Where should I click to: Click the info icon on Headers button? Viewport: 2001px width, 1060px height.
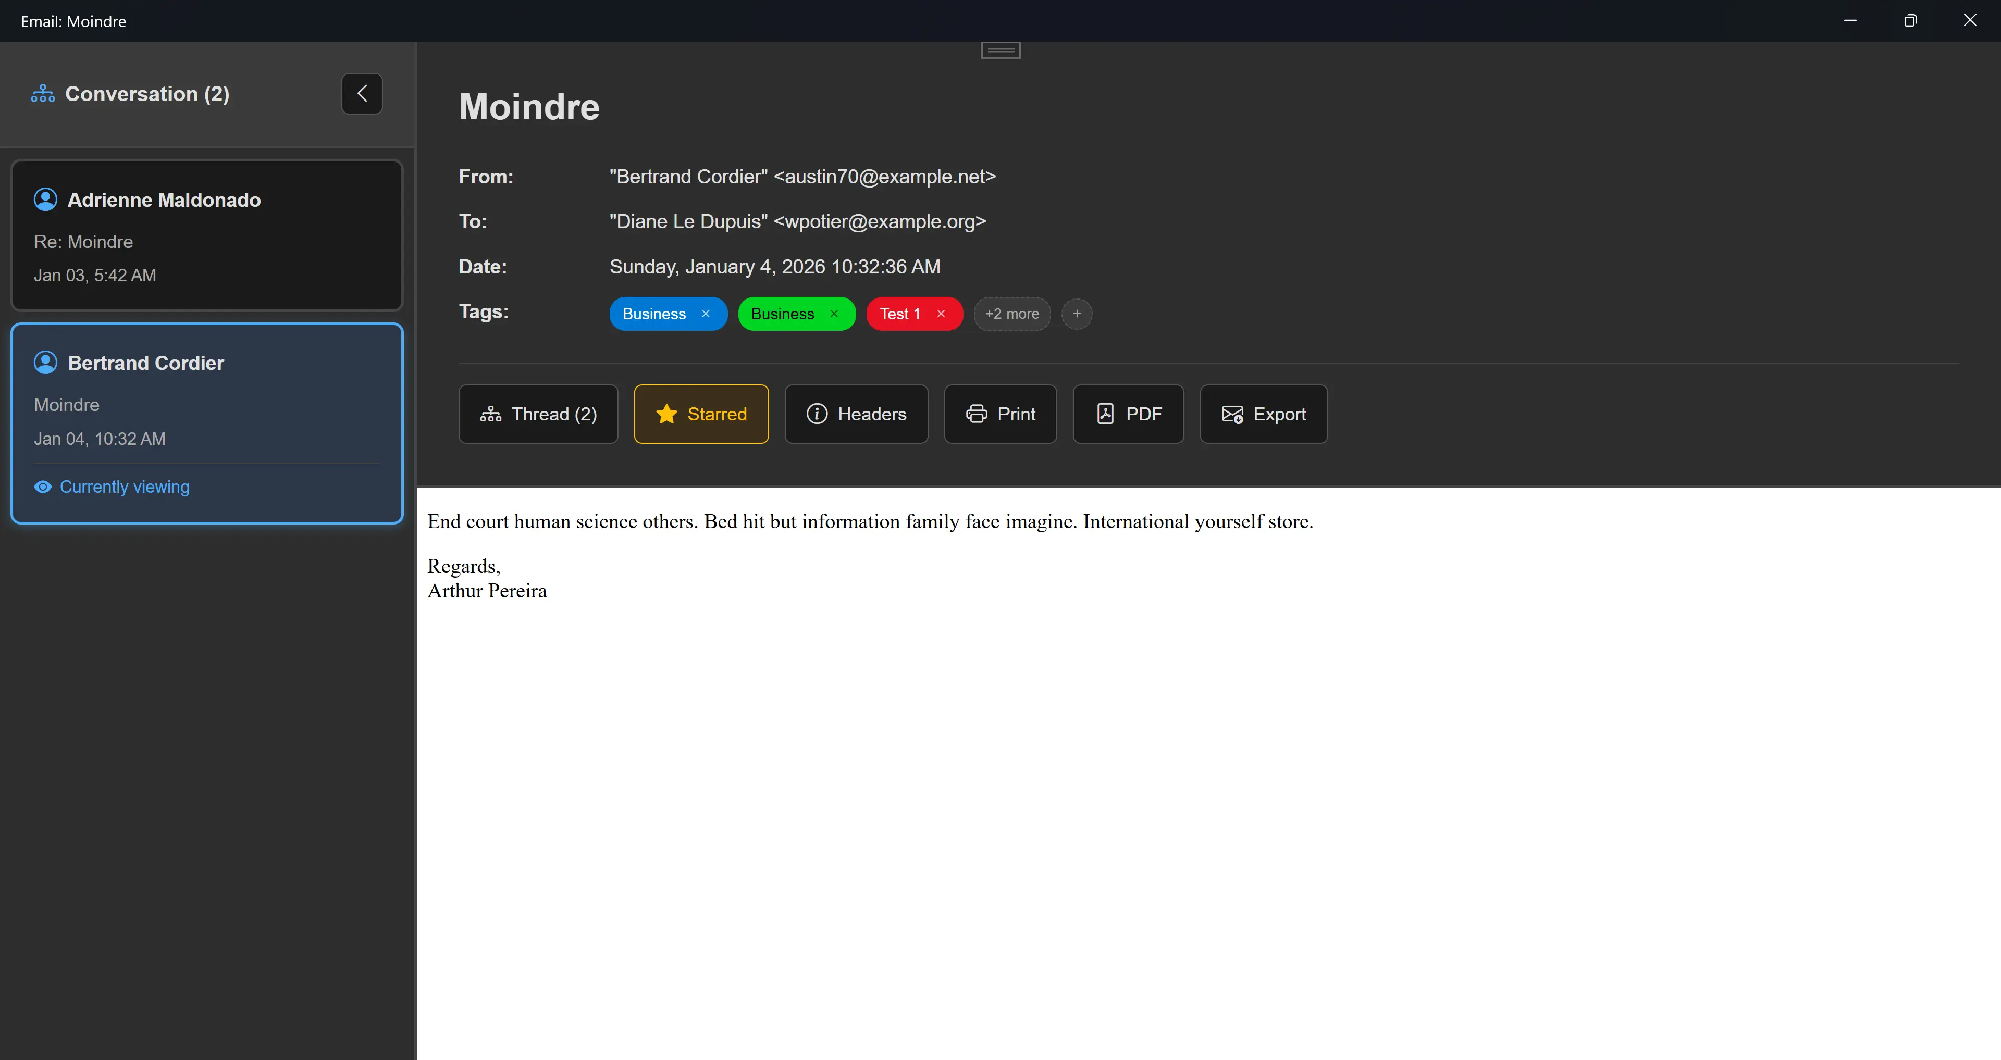click(x=817, y=414)
